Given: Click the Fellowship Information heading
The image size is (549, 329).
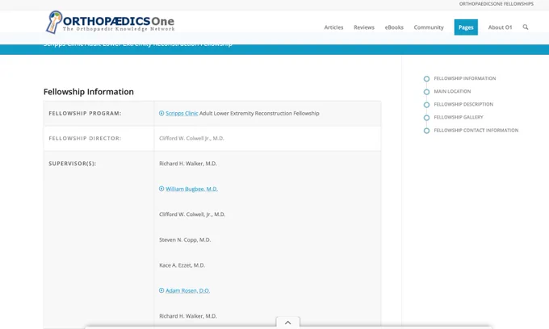Looking at the screenshot, I should pos(89,92).
